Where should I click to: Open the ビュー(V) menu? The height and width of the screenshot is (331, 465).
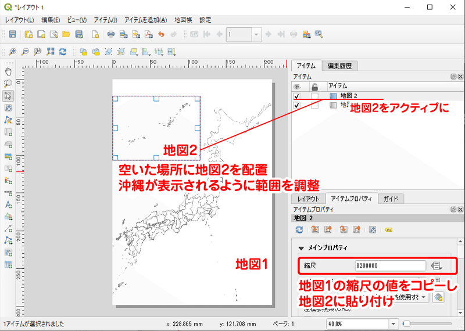[x=77, y=20]
